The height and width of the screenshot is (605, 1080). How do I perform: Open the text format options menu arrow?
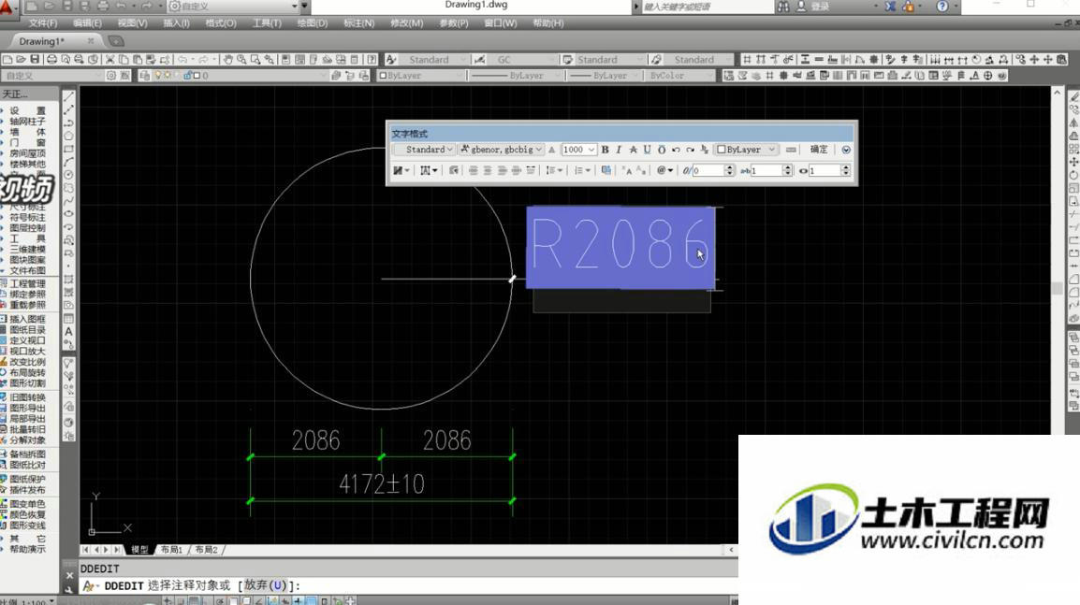[x=846, y=150]
